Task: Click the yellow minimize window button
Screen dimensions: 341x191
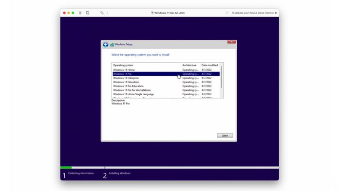Action: [x=69, y=13]
